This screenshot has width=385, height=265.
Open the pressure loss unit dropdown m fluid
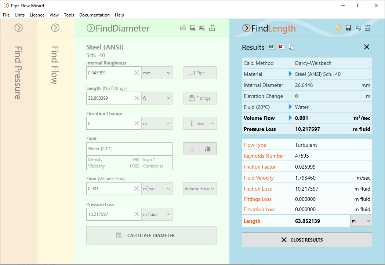[157, 214]
